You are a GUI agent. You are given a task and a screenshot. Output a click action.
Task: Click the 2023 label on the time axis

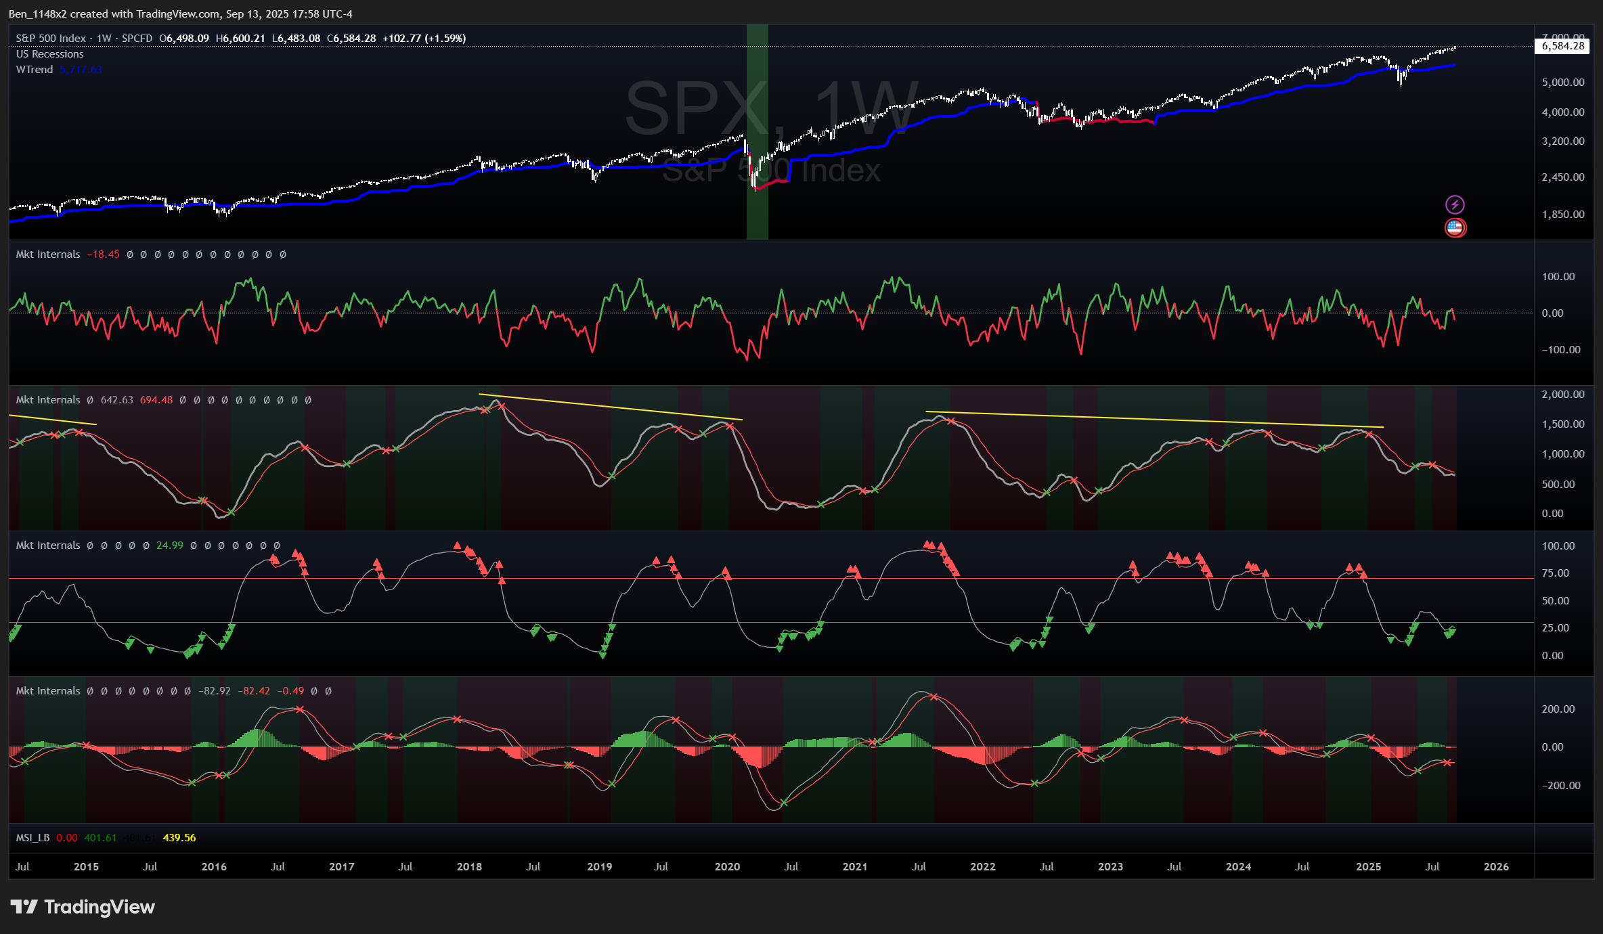tap(1110, 867)
